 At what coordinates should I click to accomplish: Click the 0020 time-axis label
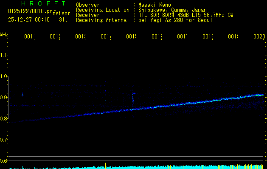tap(259, 36)
